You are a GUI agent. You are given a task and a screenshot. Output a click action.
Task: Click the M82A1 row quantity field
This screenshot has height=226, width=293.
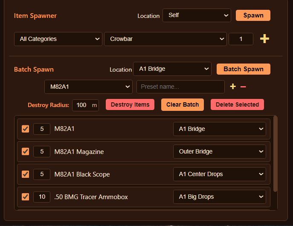point(42,129)
